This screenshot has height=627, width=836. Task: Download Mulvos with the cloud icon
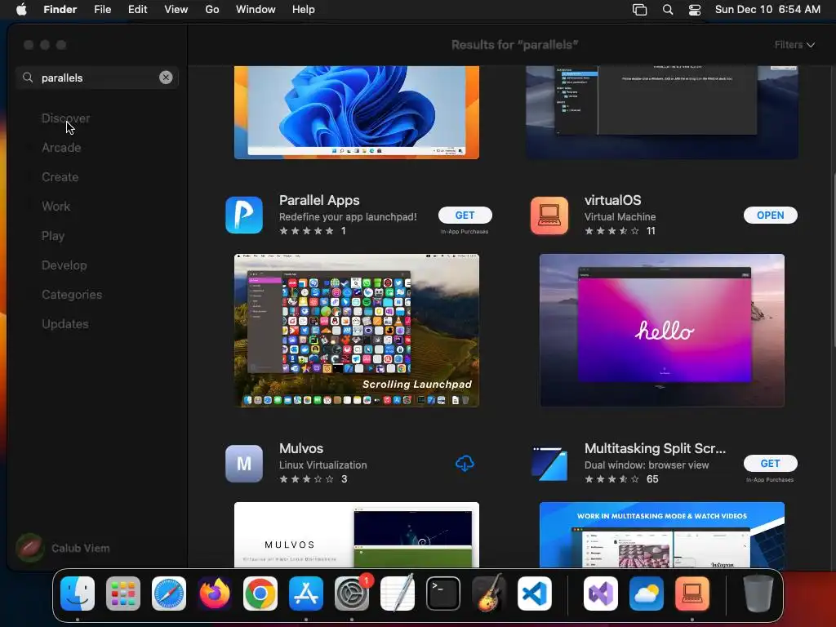[x=465, y=464]
